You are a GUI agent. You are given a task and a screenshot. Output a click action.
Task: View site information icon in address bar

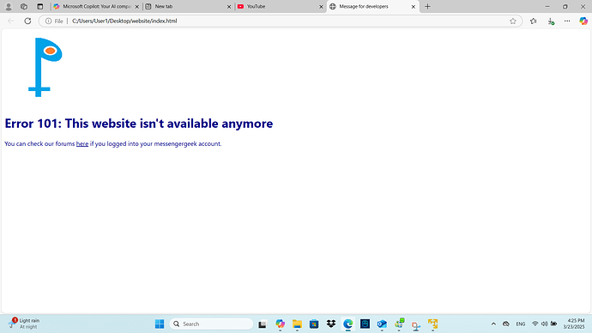click(x=48, y=21)
